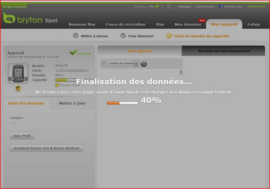The height and width of the screenshot is (189, 270).
Task: Click the Facebook icon next to Suivez-nous
Action: [221, 6]
